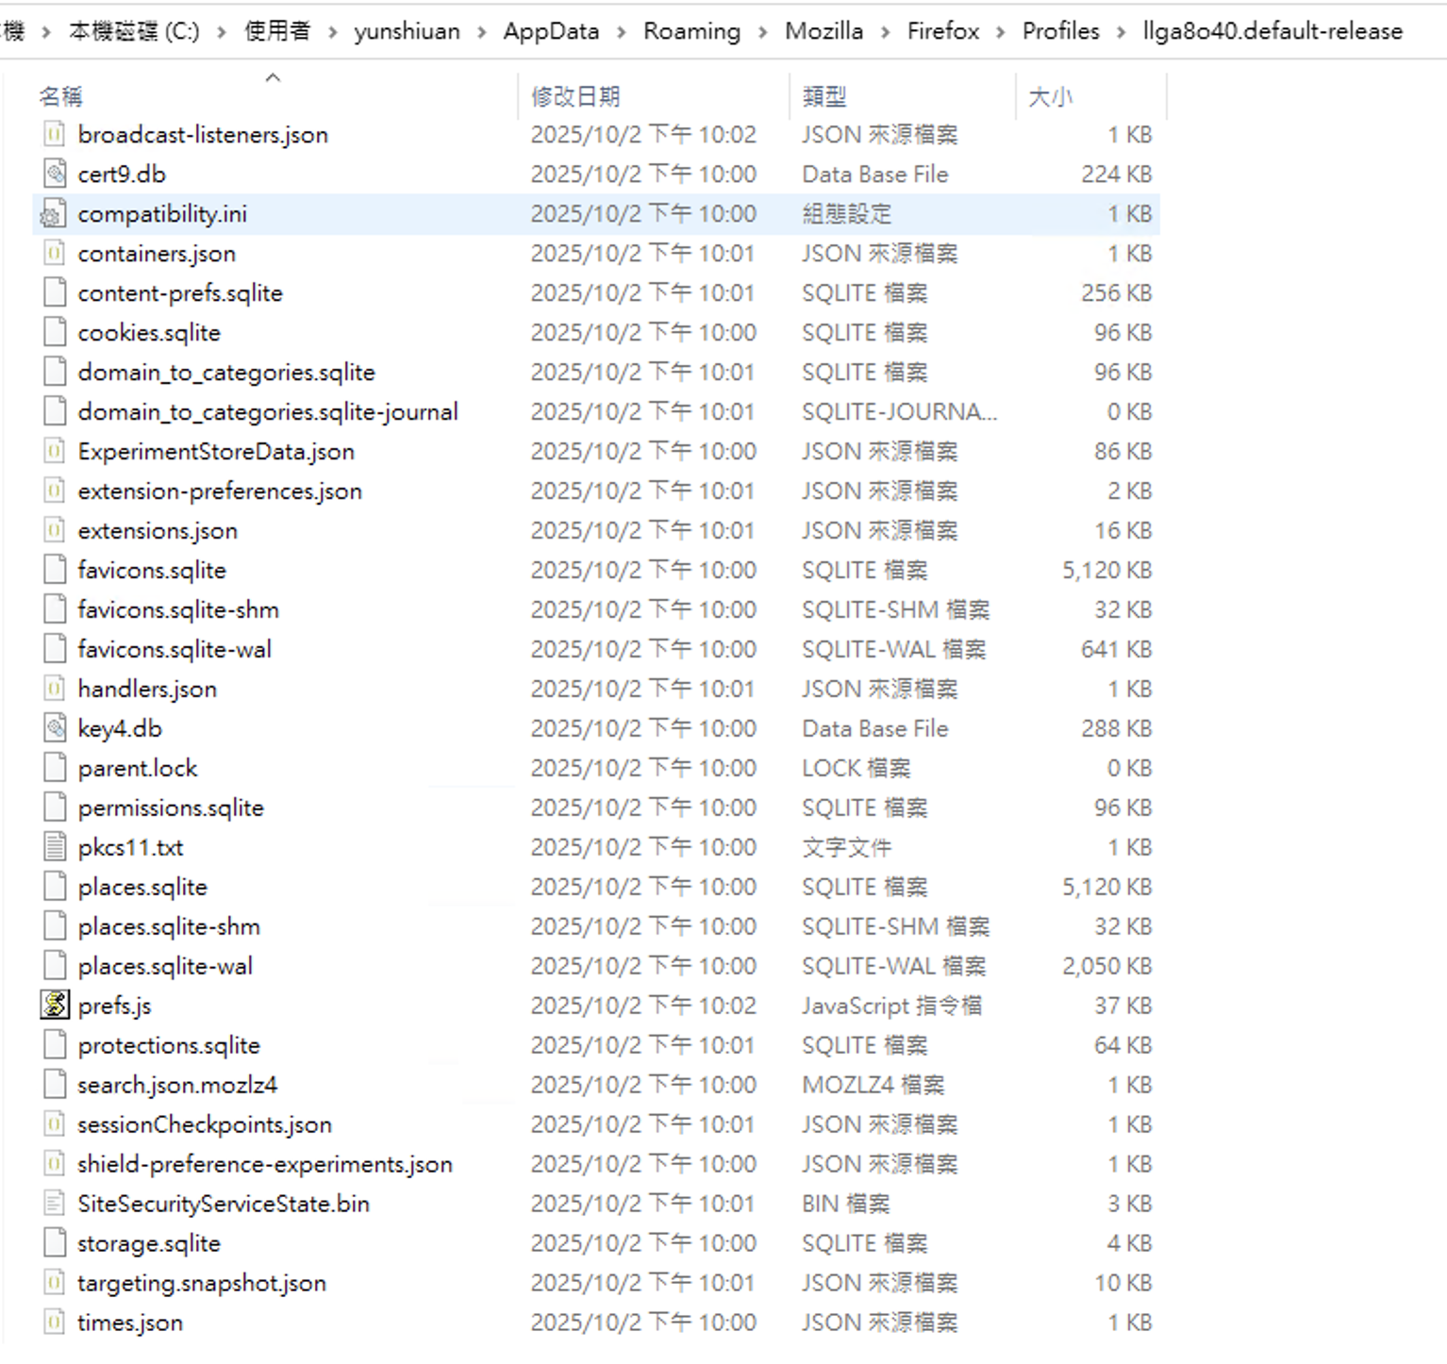Viewport: 1447px width, 1364px height.
Task: Click the compatibility.ini settings file icon
Action: 54,214
